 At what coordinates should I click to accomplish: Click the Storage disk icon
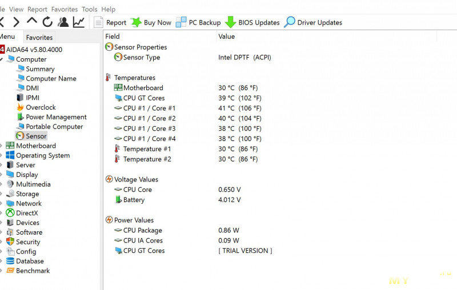point(10,194)
